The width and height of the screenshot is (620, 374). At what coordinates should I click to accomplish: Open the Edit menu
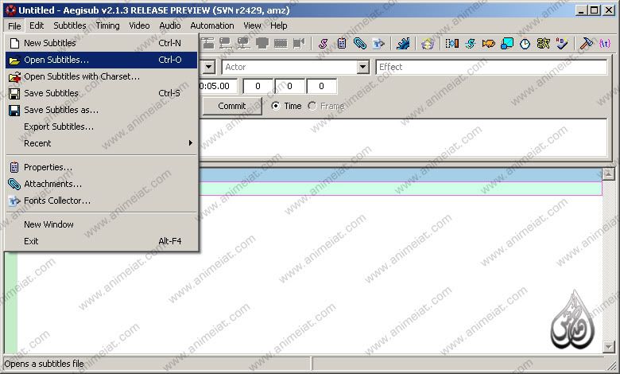pos(37,25)
